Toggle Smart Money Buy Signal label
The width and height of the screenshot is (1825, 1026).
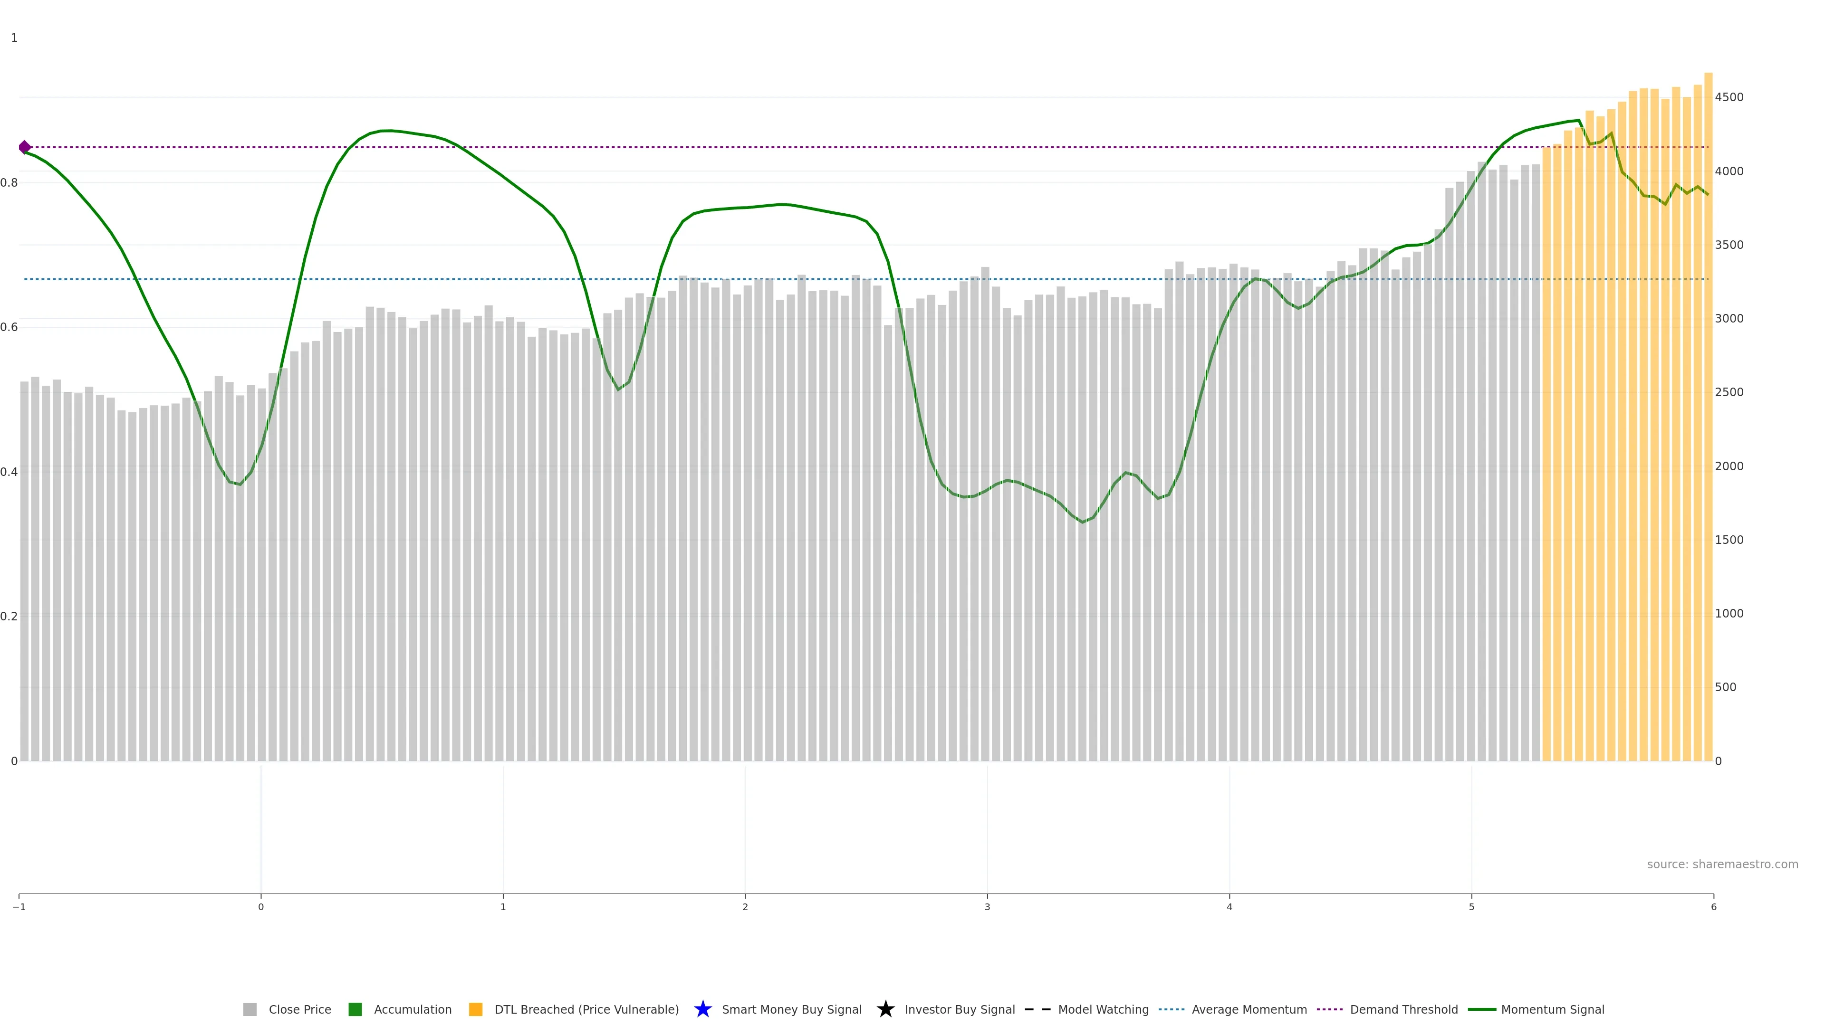click(791, 1009)
